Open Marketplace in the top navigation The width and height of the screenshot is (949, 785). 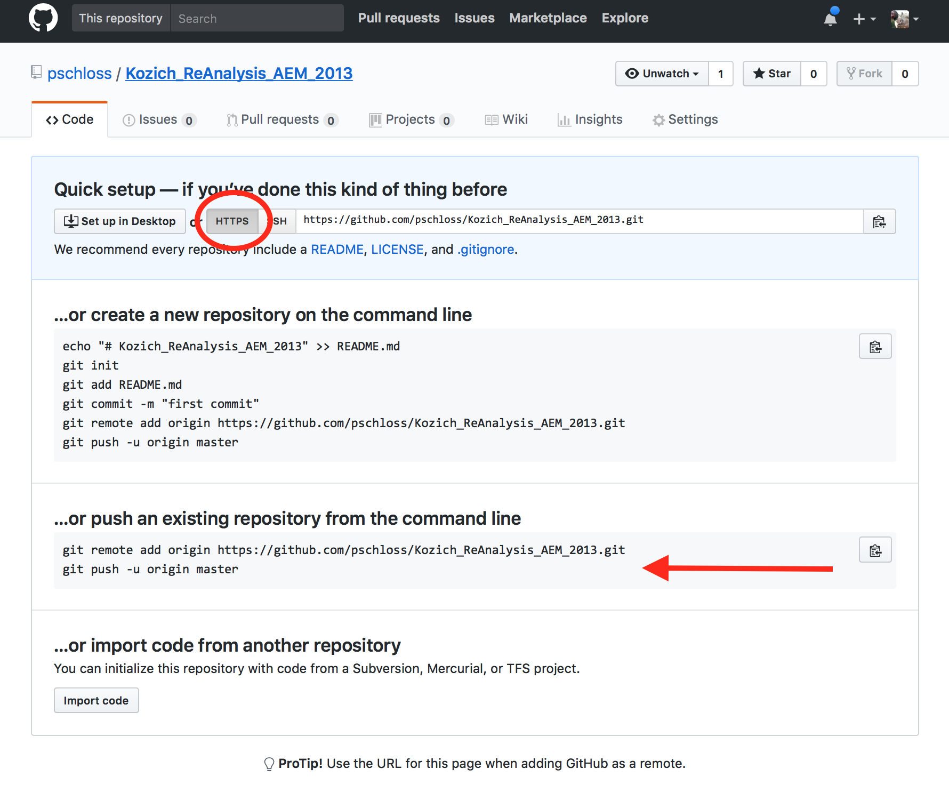pyautogui.click(x=548, y=18)
